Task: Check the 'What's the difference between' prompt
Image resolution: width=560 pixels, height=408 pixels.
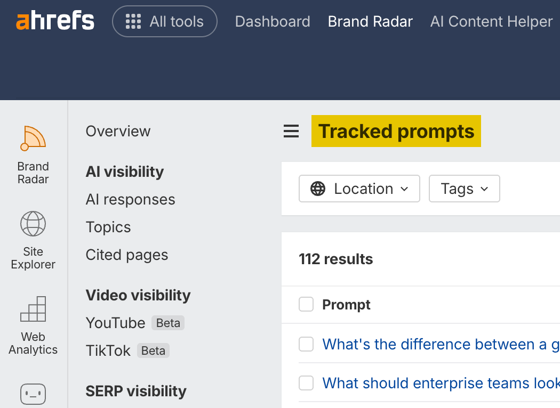Action: pyautogui.click(x=306, y=344)
